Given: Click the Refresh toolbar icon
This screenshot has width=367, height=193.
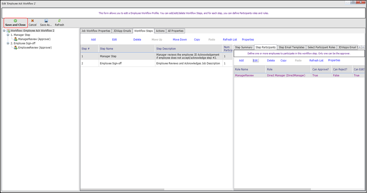Looking at the screenshot, I should (60, 20).
